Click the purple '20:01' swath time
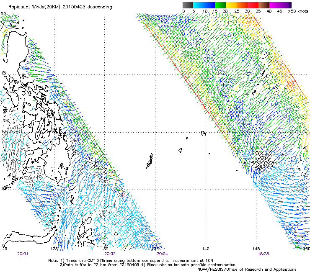310x272 pixels. tap(23, 254)
